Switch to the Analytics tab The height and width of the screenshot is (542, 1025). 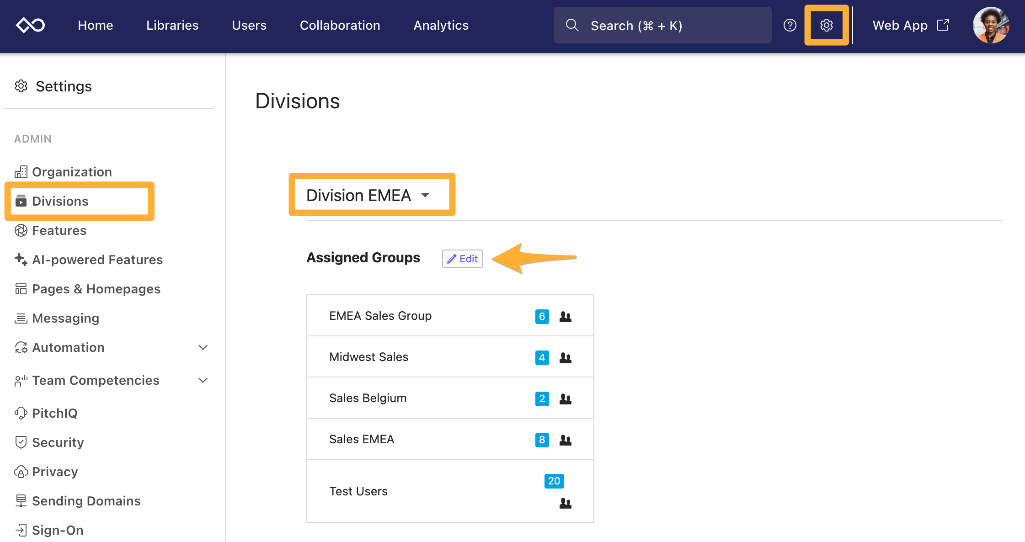tap(440, 25)
